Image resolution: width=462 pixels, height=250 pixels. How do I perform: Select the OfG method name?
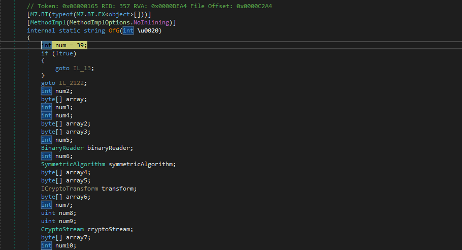pos(114,30)
